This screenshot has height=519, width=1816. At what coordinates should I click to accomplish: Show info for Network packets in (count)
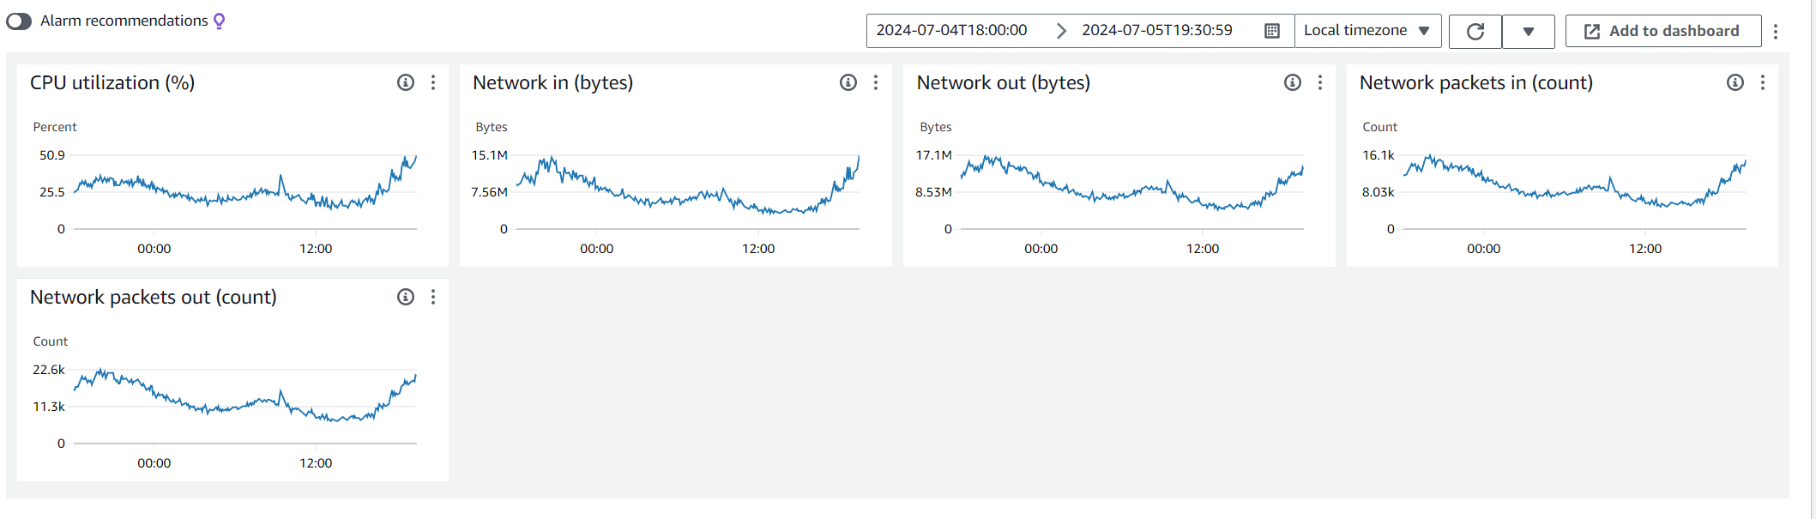click(x=1735, y=82)
